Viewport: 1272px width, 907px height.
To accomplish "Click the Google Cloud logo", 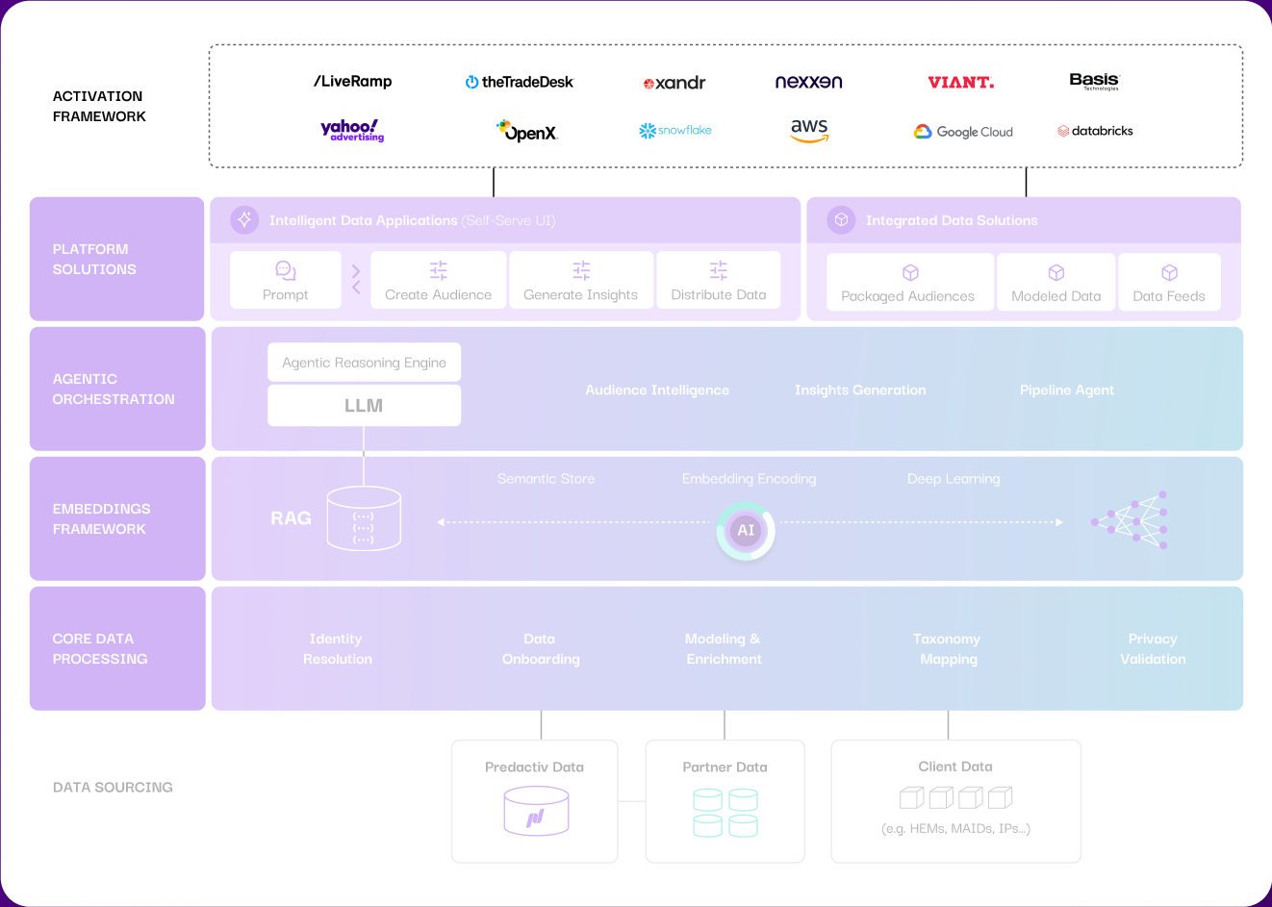I will click(963, 132).
